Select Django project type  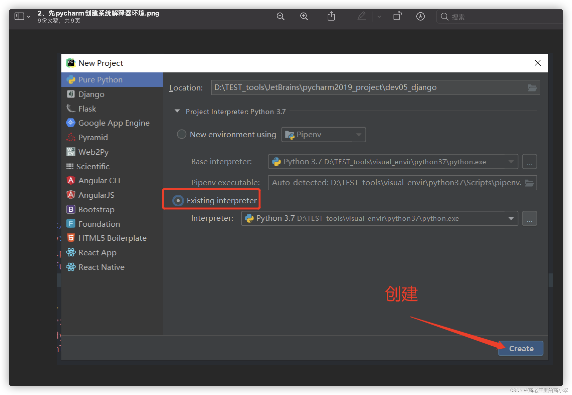pyautogui.click(x=91, y=94)
